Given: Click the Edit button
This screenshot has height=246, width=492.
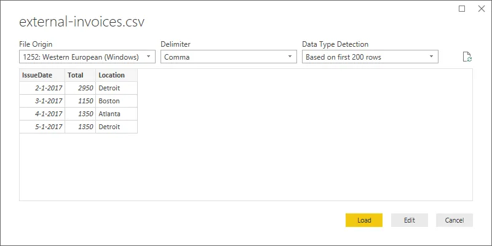Looking at the screenshot, I should (x=410, y=220).
